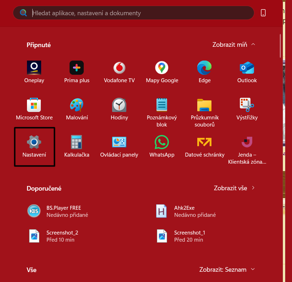Screen dimensions: 292x282
Task: Collapse pinned apps via Zobrazit míň
Action: pyautogui.click(x=233, y=44)
